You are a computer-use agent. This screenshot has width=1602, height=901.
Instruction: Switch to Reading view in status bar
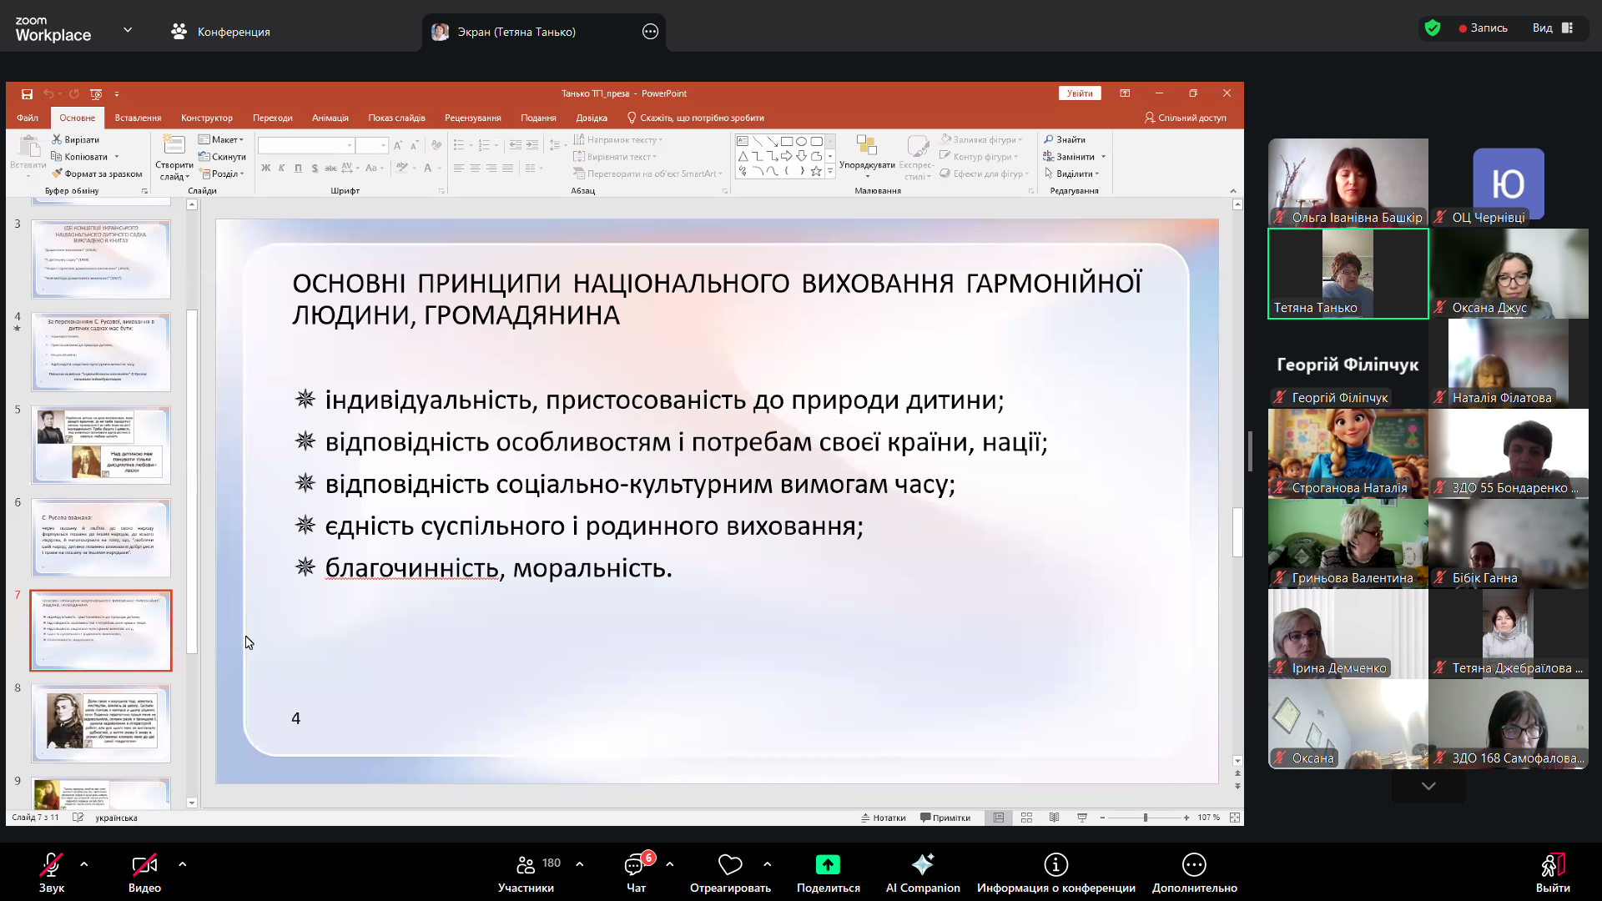1054,818
